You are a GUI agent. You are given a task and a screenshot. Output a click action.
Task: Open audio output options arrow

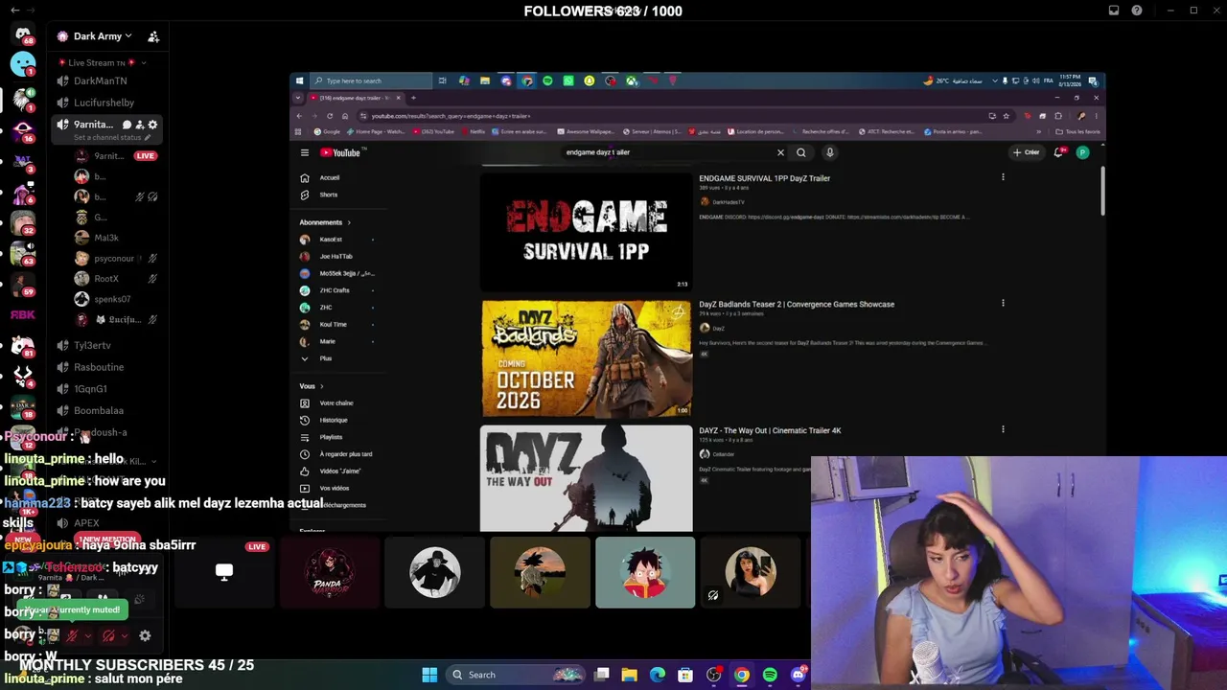pos(124,635)
